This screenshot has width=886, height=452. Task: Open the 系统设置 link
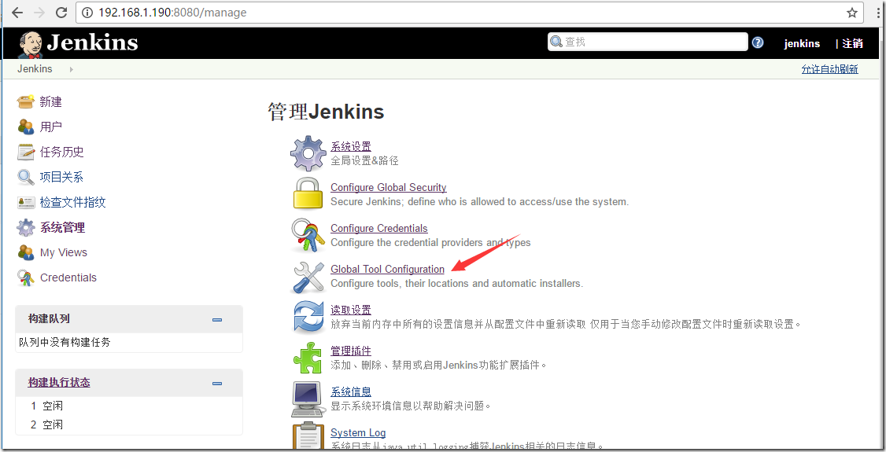pos(351,146)
